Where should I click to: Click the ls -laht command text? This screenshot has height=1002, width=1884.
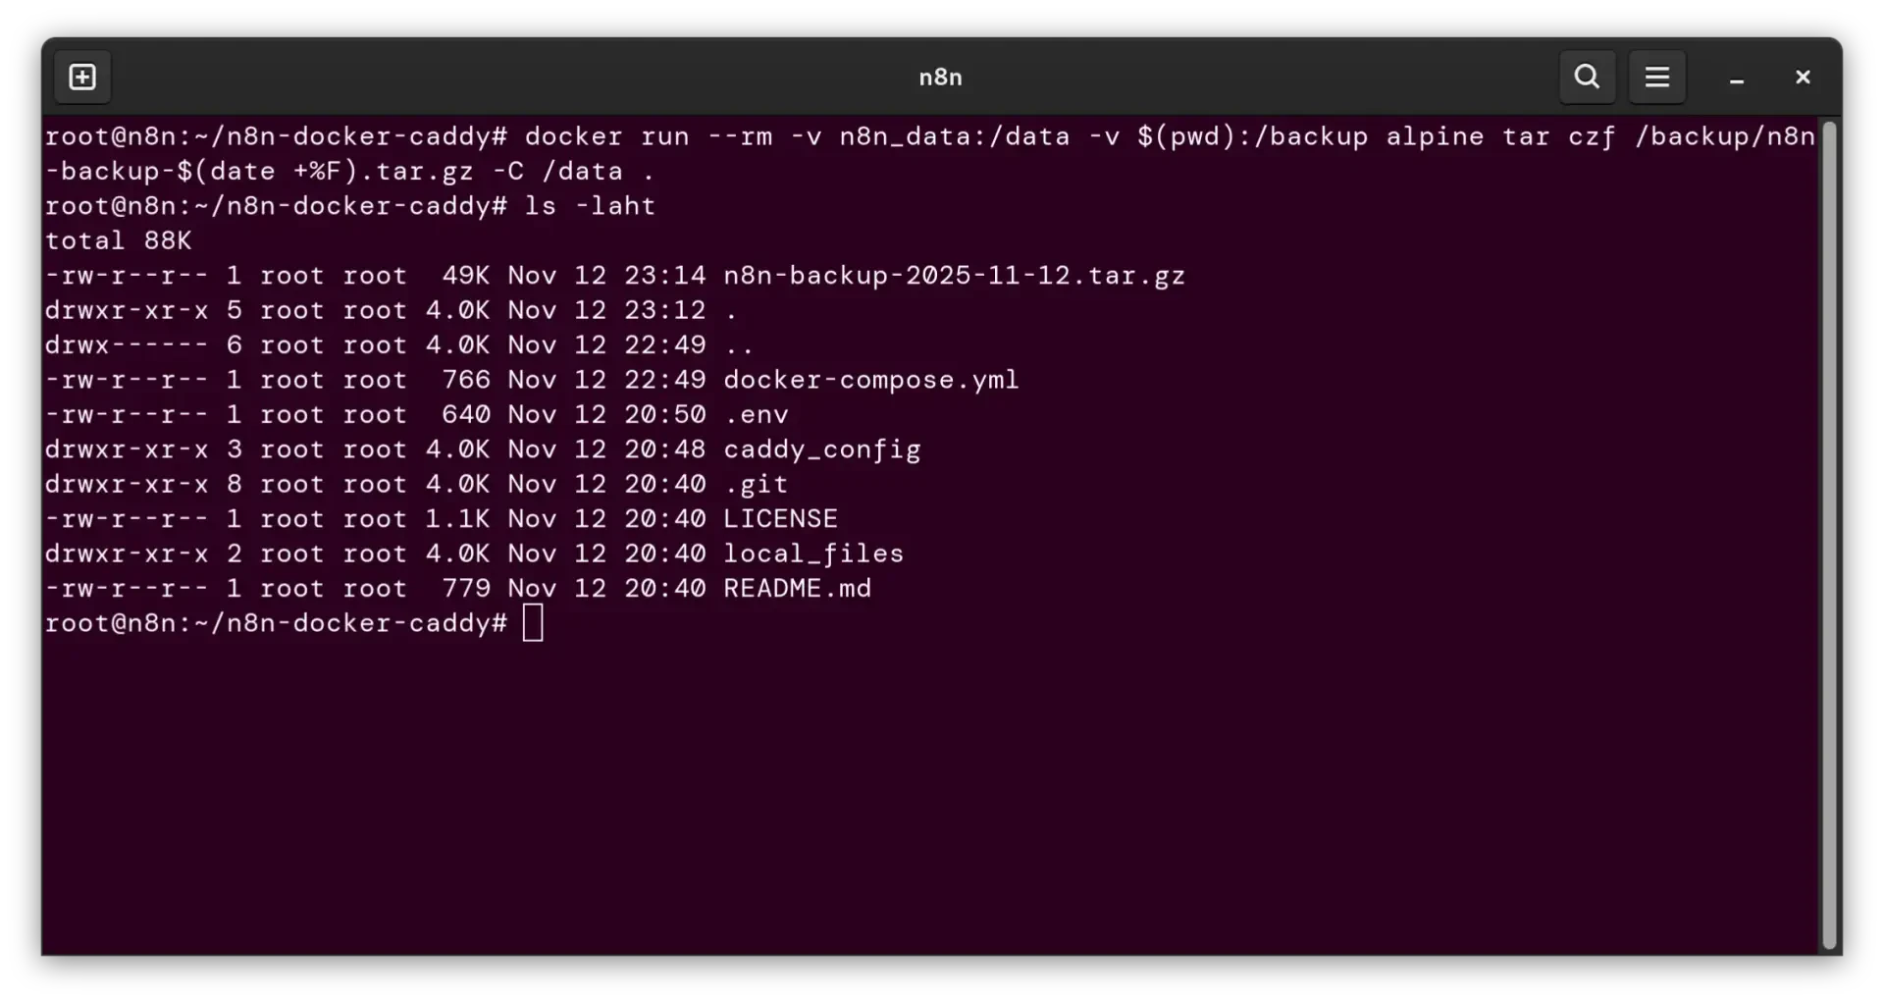tap(590, 206)
